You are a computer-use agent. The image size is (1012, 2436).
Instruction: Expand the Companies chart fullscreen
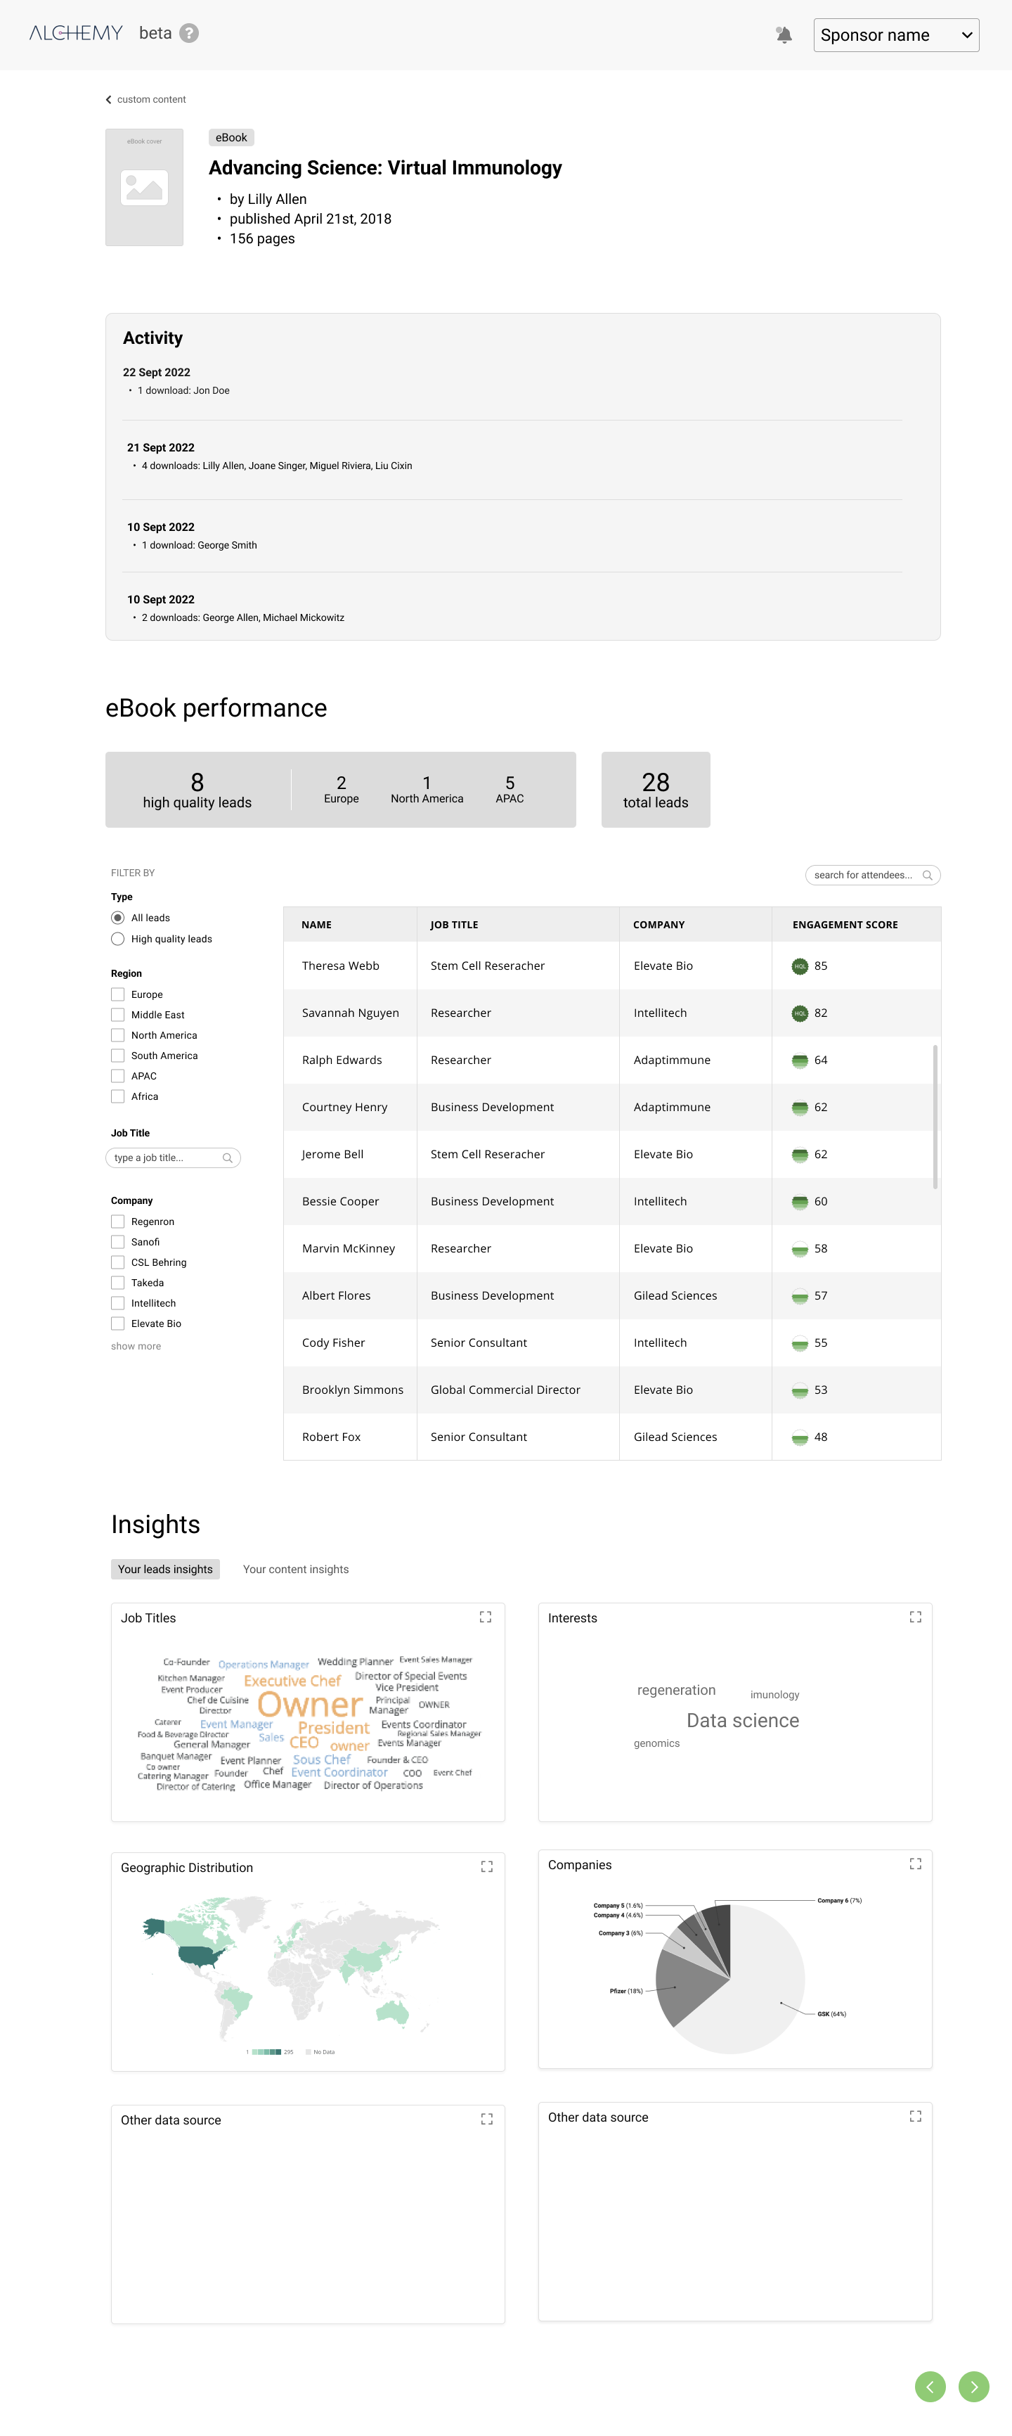(x=915, y=1864)
